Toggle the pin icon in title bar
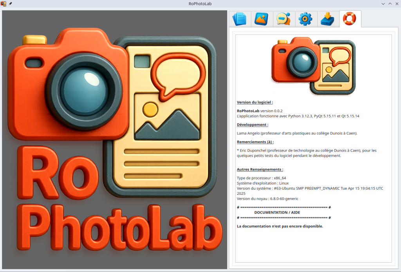The width and height of the screenshot is (401, 272). pyautogui.click(x=10, y=4)
